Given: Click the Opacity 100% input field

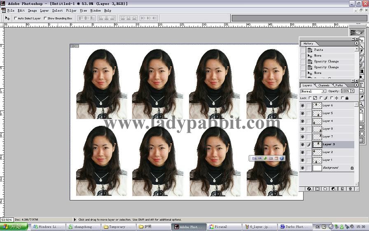Looking at the screenshot, I should [x=346, y=91].
